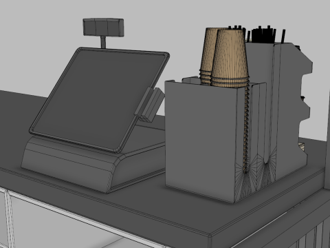Select the black stirrers in the organizer
This screenshot has width=330, height=248.
coord(263,34)
